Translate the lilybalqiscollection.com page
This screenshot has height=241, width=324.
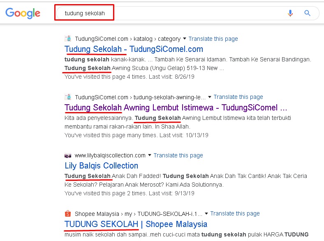[x=178, y=155]
